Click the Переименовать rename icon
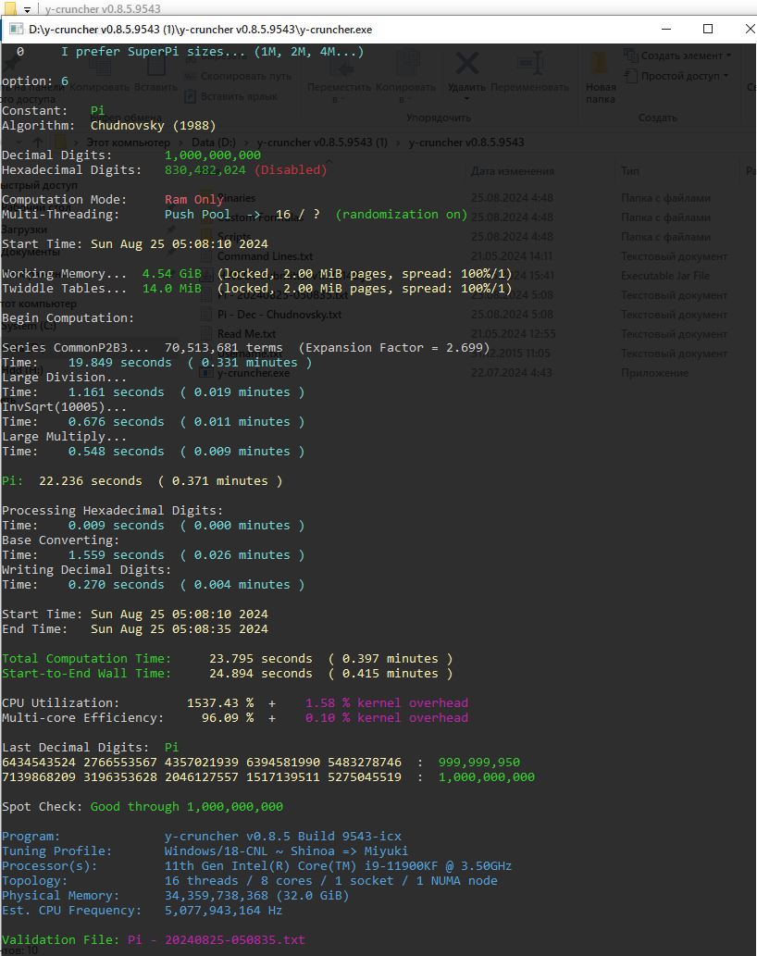 [529, 63]
